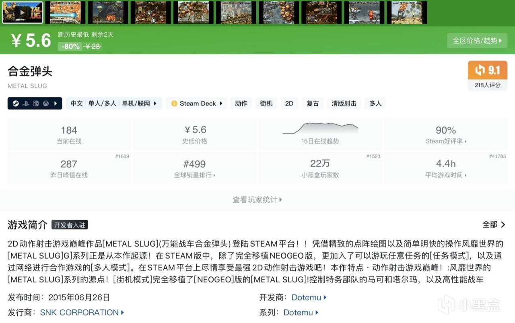Open the 当前在线 184 stat card

pyautogui.click(x=69, y=134)
